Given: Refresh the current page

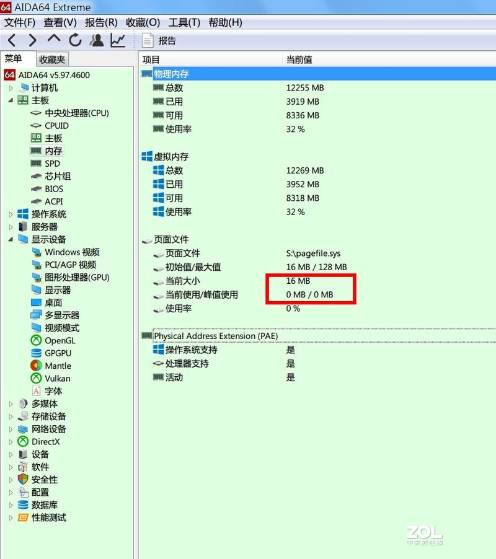Looking at the screenshot, I should point(75,40).
